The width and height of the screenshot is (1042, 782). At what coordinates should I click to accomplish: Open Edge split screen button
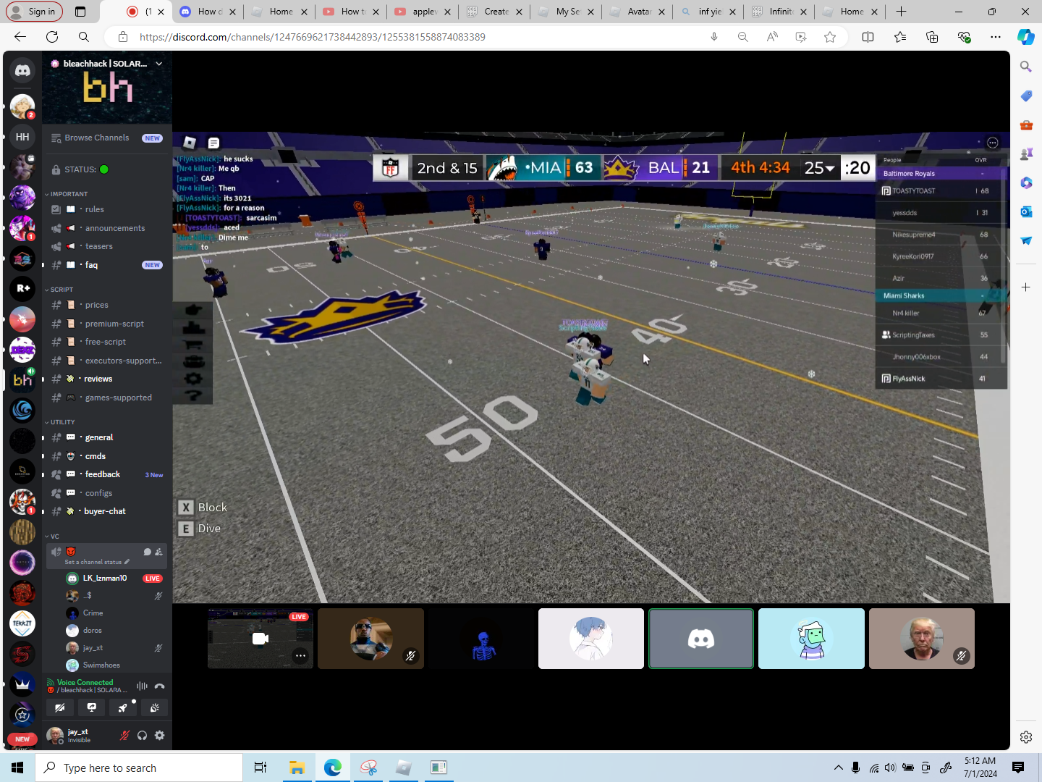coord(868,37)
